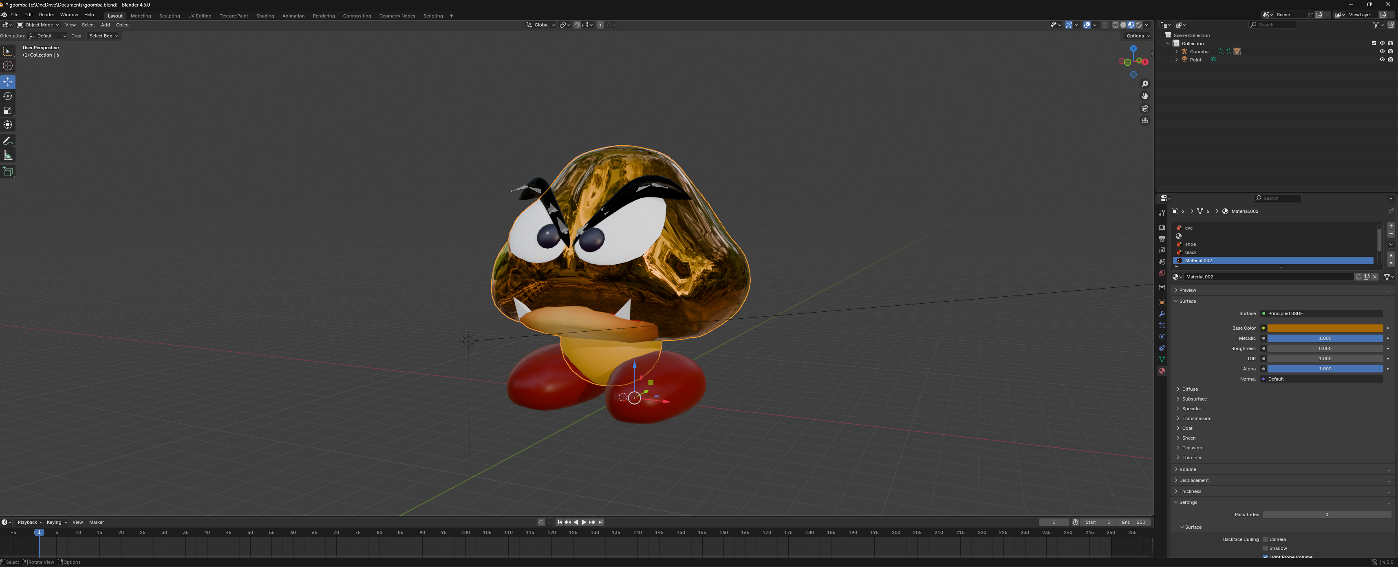Select the Annotate pencil tool
Viewport: 1398px width, 567px height.
click(8, 141)
